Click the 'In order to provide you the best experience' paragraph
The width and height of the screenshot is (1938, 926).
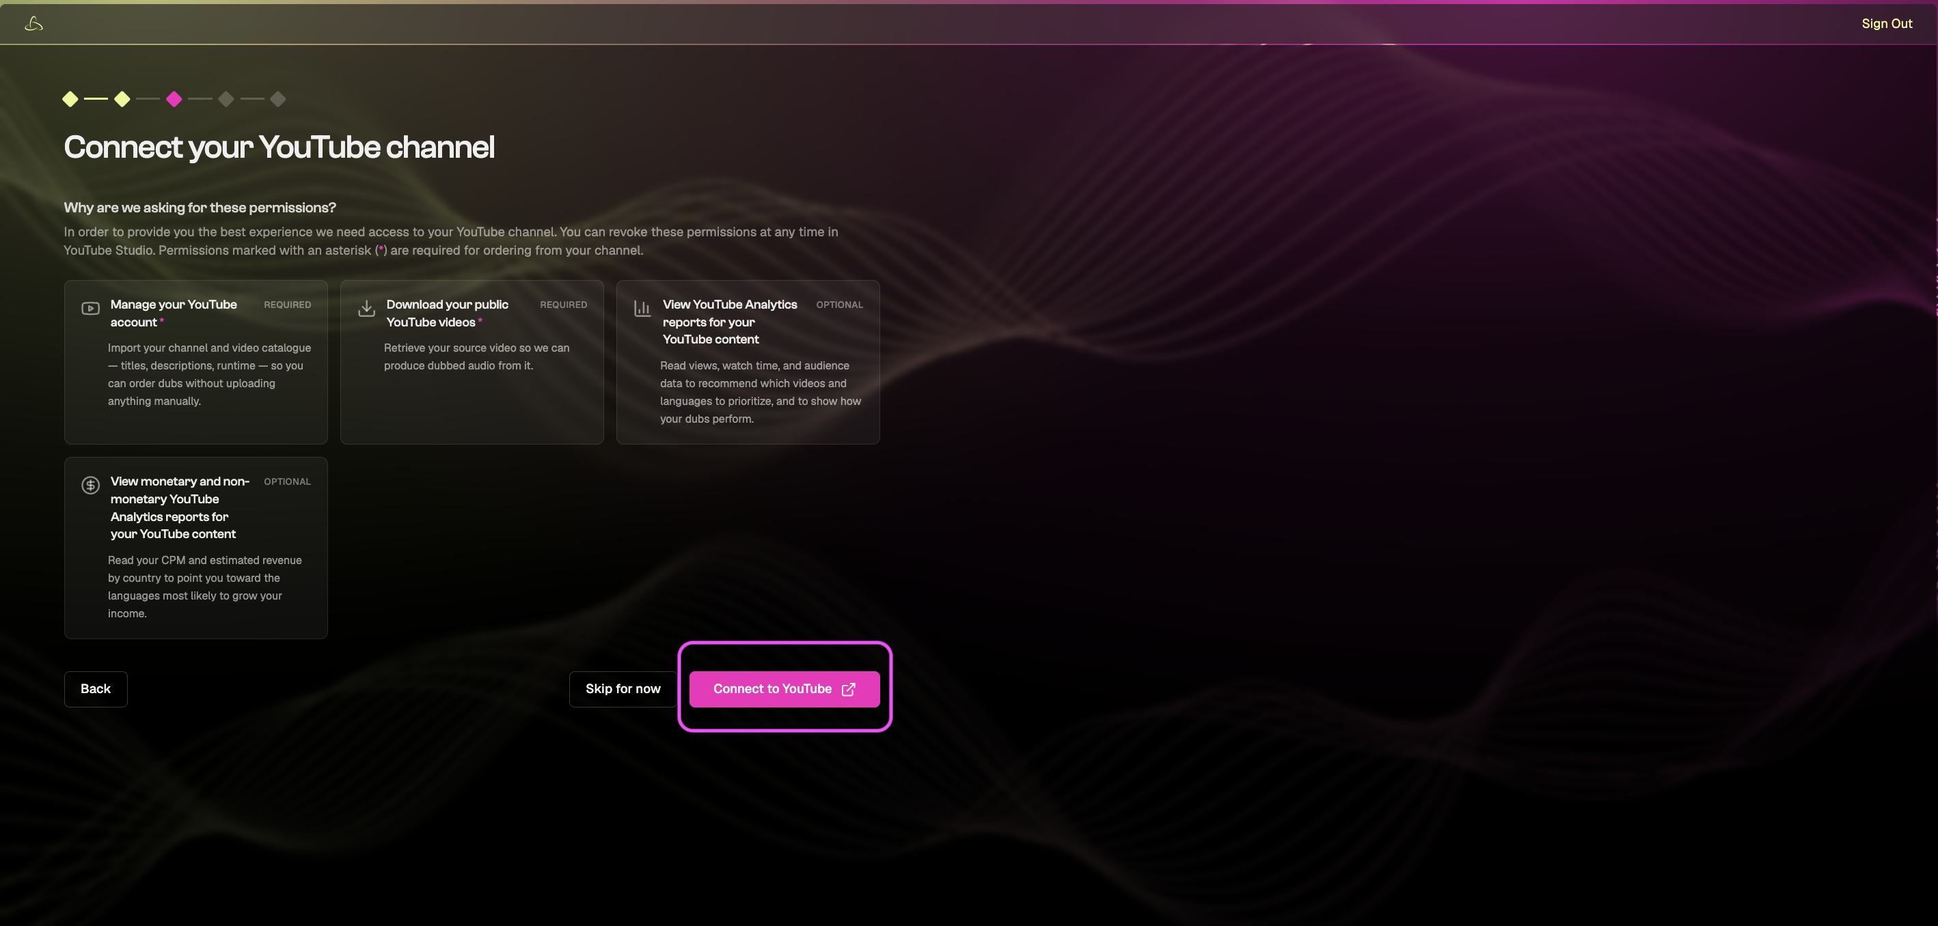(x=450, y=241)
